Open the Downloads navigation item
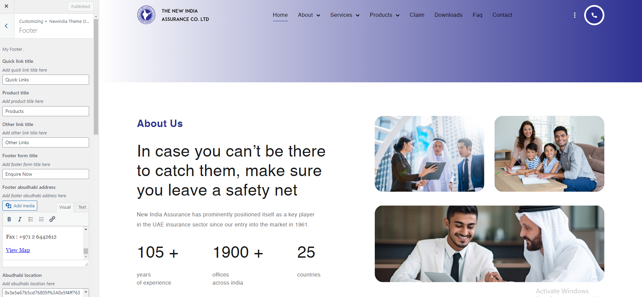Image resolution: width=642 pixels, height=297 pixels. pyautogui.click(x=448, y=15)
